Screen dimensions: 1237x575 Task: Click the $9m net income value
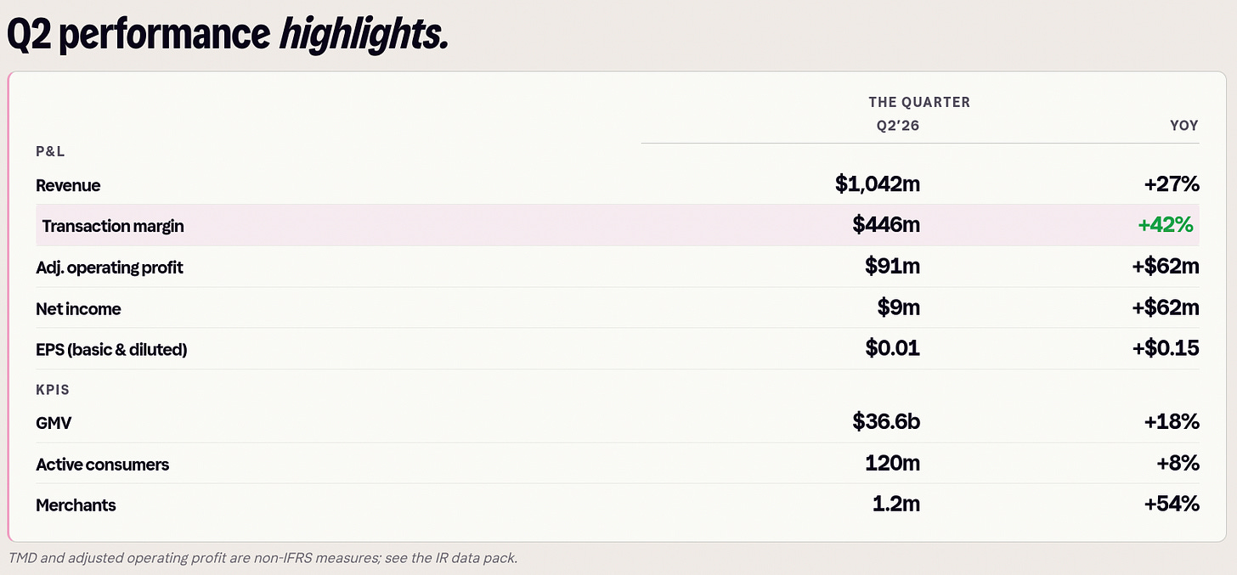pyautogui.click(x=899, y=307)
